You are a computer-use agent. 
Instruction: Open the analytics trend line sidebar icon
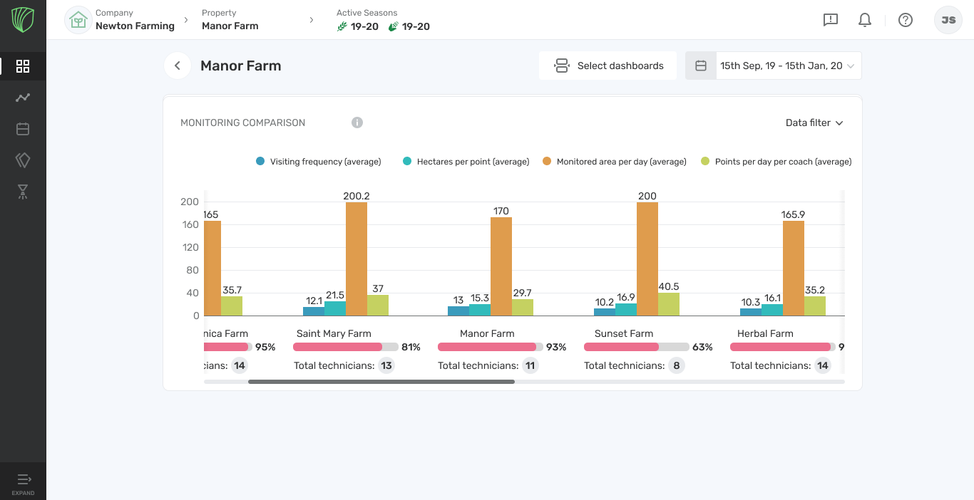[x=23, y=98]
